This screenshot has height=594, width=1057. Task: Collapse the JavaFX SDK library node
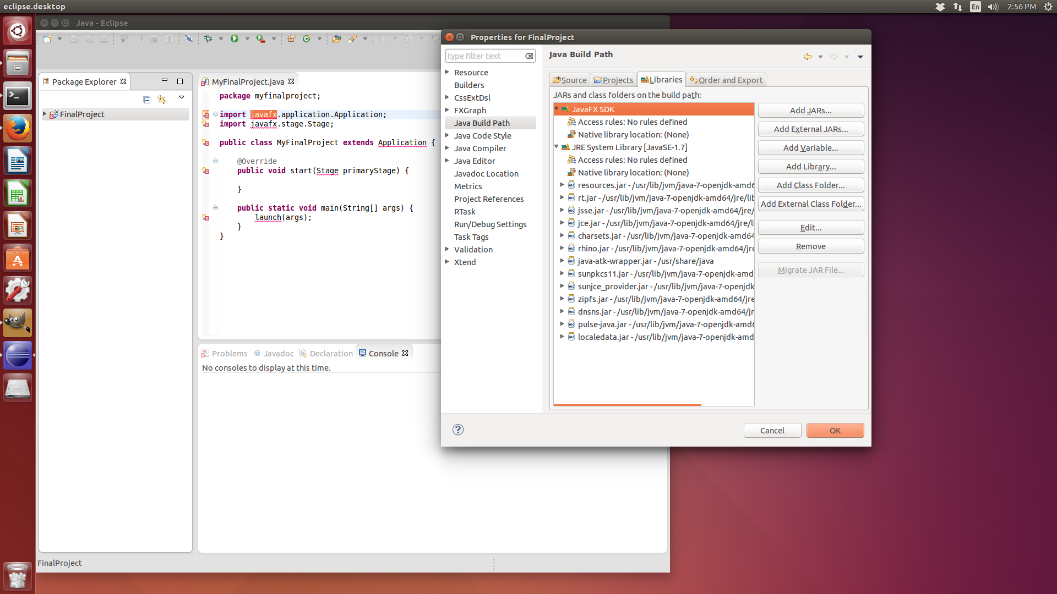tap(557, 109)
